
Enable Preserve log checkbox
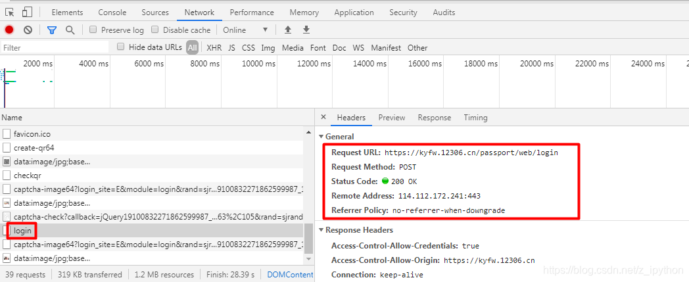(x=93, y=30)
